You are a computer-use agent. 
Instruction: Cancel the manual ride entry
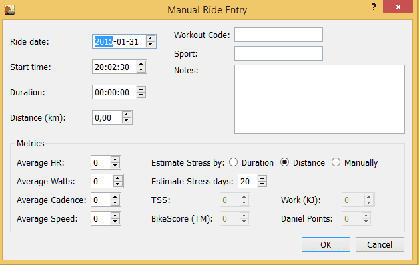(380, 244)
